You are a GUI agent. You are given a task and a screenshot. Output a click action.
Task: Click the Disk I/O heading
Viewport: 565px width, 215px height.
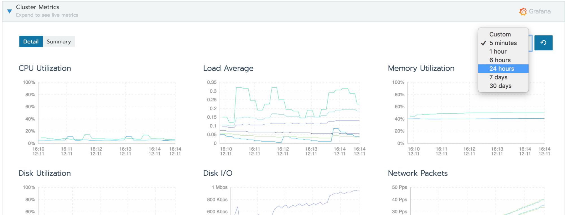coord(218,173)
